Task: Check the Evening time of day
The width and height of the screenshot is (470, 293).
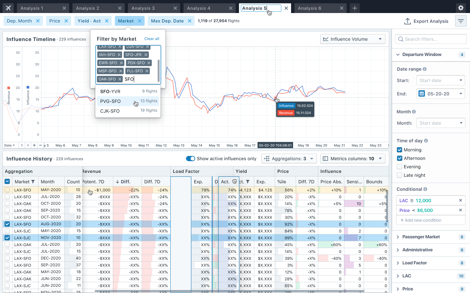Action: [399, 167]
